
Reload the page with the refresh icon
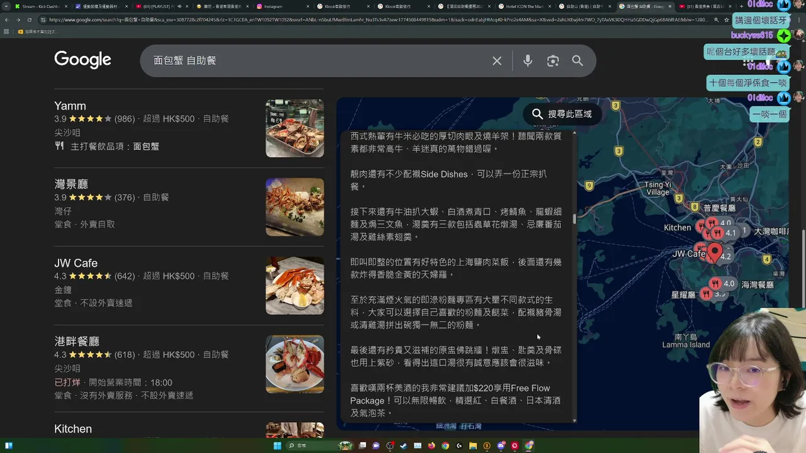[28, 20]
